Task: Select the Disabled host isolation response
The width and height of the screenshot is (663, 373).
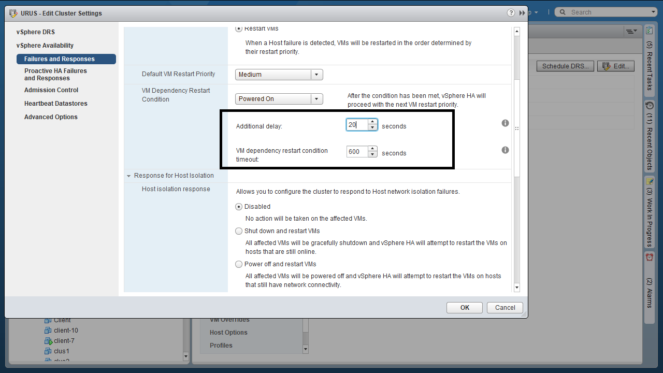Action: pos(239,207)
